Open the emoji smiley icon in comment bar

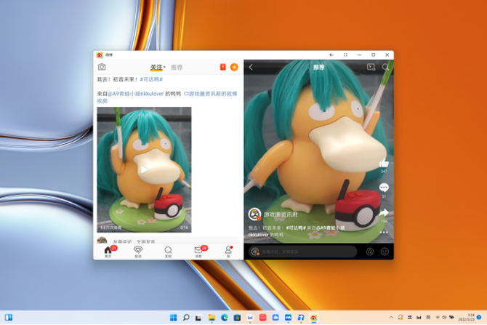click(385, 252)
